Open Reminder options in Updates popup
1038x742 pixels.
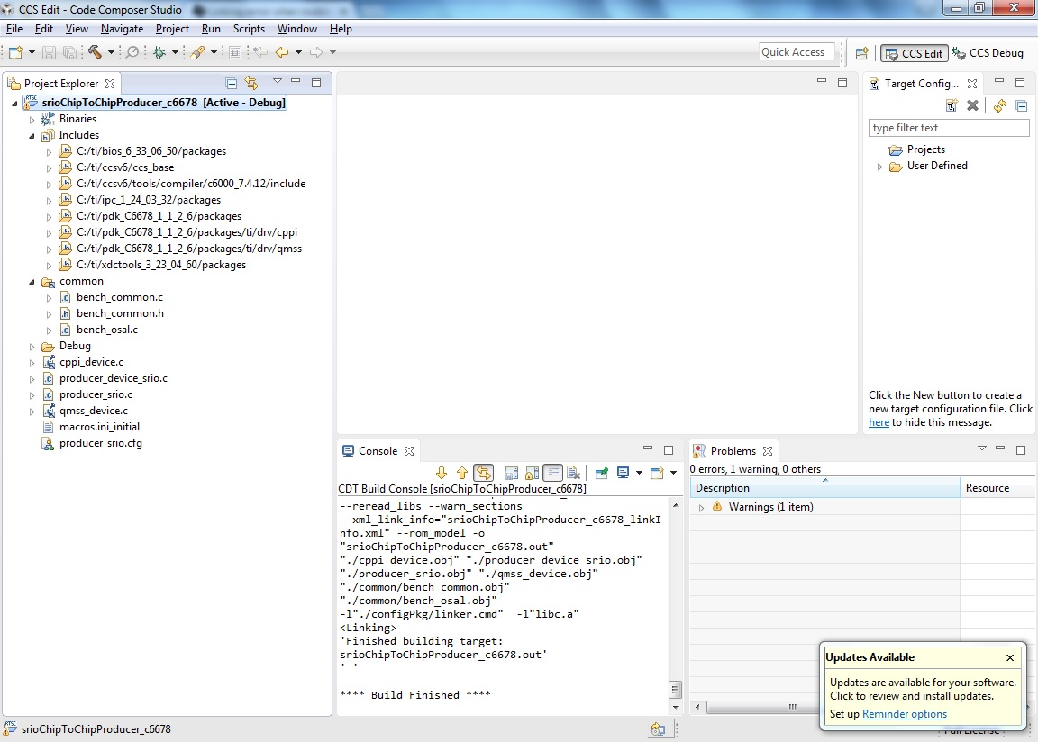(x=905, y=713)
